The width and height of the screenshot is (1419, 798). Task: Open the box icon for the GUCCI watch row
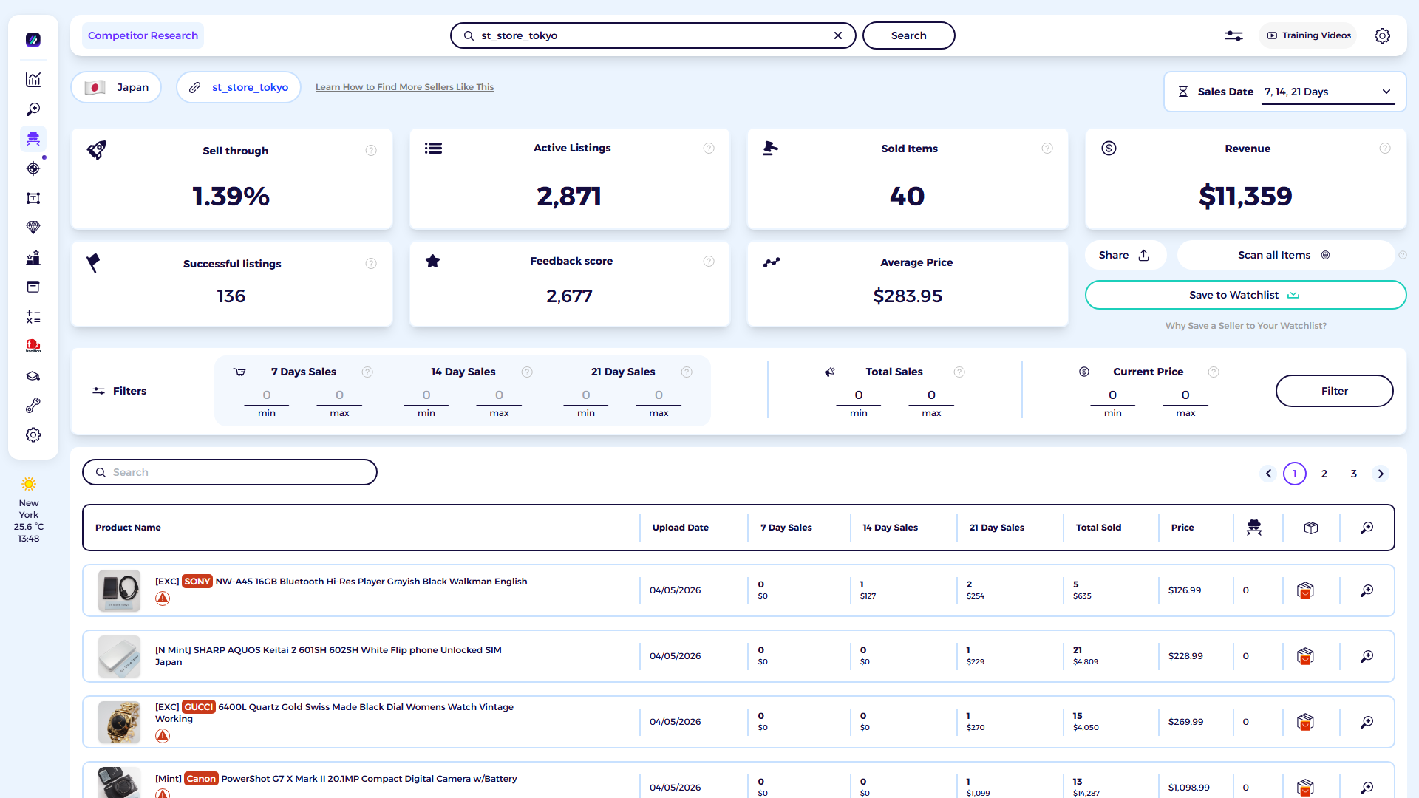(x=1305, y=722)
